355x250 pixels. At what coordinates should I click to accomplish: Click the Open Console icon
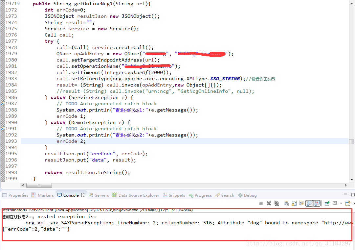(x=348, y=203)
